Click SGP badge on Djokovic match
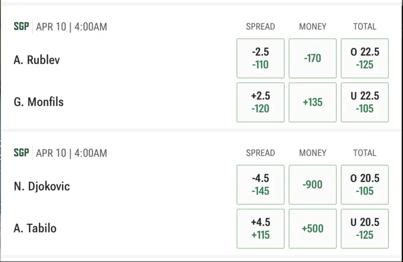The width and height of the screenshot is (403, 262). click(x=21, y=153)
